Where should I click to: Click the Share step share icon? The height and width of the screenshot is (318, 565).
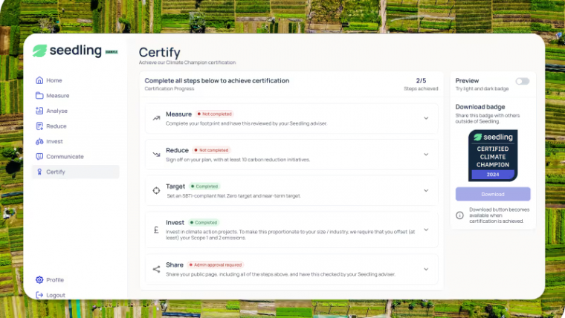(x=156, y=269)
